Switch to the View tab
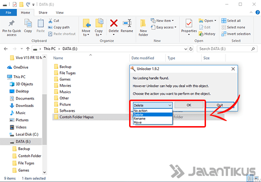 coord(60,13)
